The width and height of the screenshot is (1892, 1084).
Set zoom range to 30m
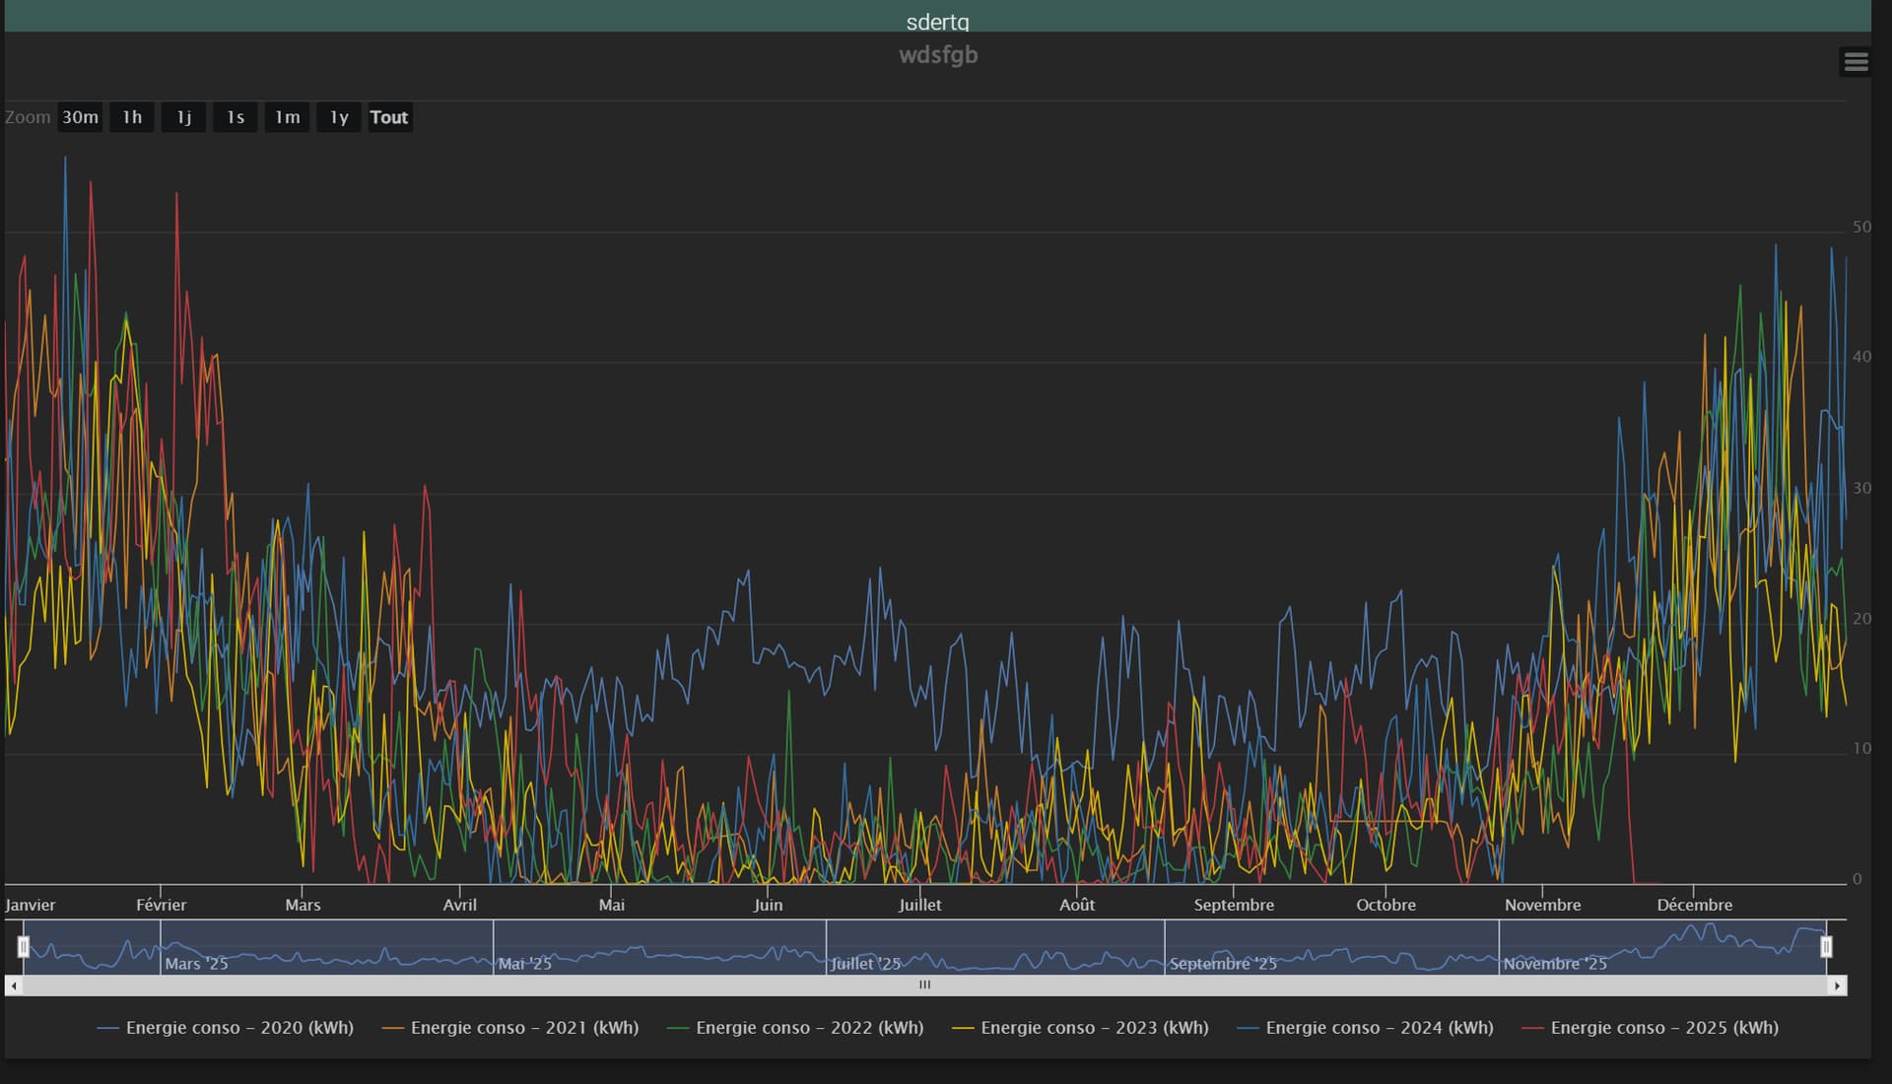(x=81, y=117)
